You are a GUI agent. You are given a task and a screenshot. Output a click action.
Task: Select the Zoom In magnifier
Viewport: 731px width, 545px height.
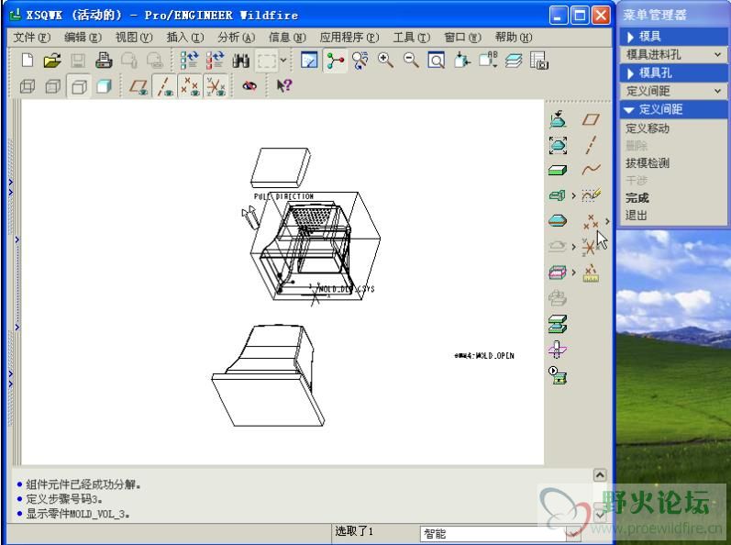tap(385, 61)
